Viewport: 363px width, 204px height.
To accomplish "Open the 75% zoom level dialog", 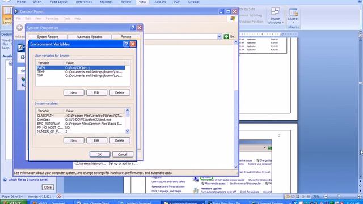I will coord(316,197).
